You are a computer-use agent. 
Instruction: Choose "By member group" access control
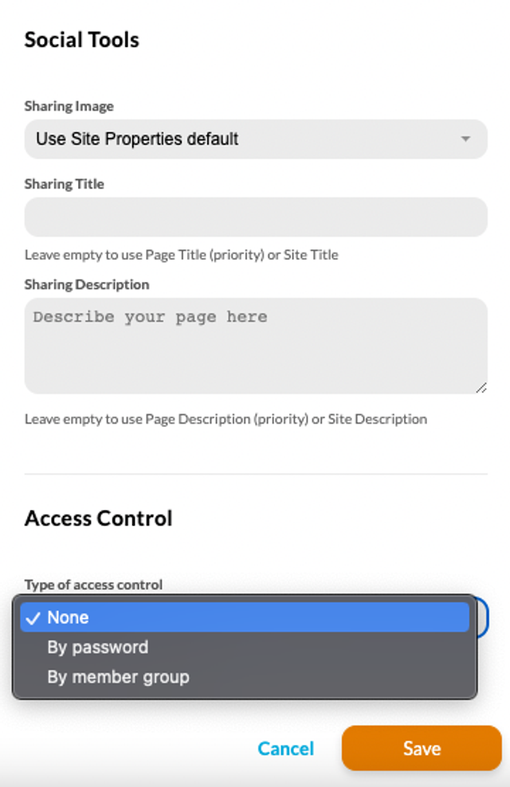point(245,677)
